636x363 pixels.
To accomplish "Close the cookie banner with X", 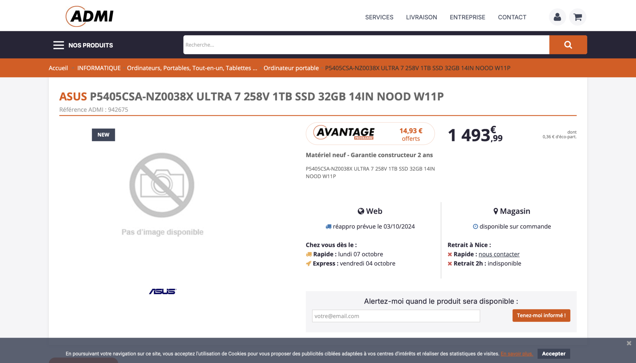I will 629,343.
